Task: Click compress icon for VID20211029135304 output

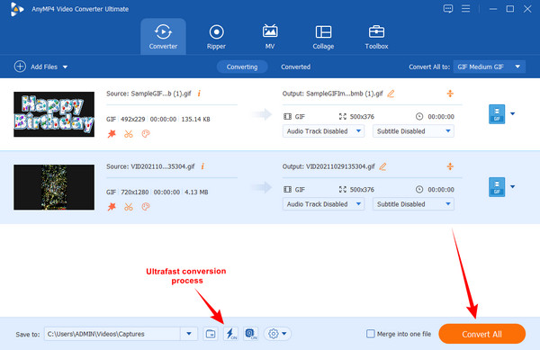Action: click(450, 166)
